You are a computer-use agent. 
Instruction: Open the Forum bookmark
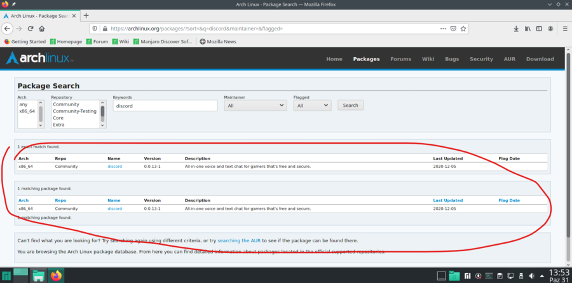point(97,41)
